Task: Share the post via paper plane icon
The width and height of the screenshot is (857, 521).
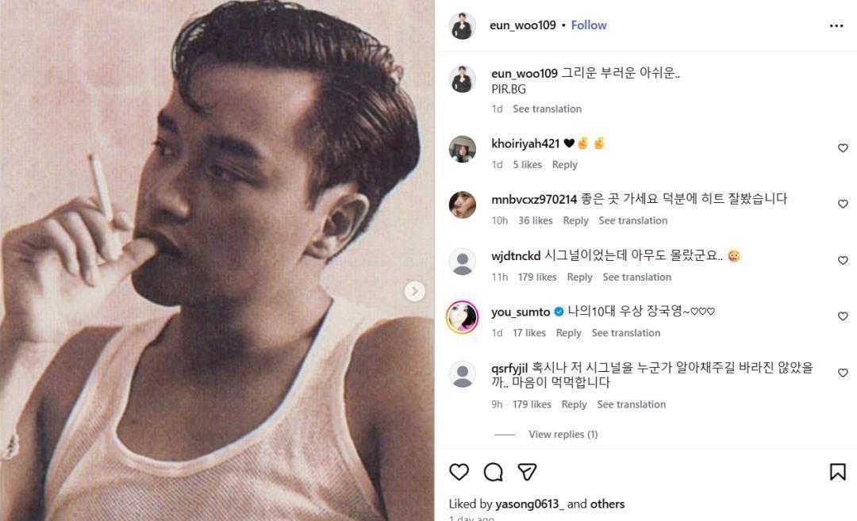Action: (x=528, y=472)
